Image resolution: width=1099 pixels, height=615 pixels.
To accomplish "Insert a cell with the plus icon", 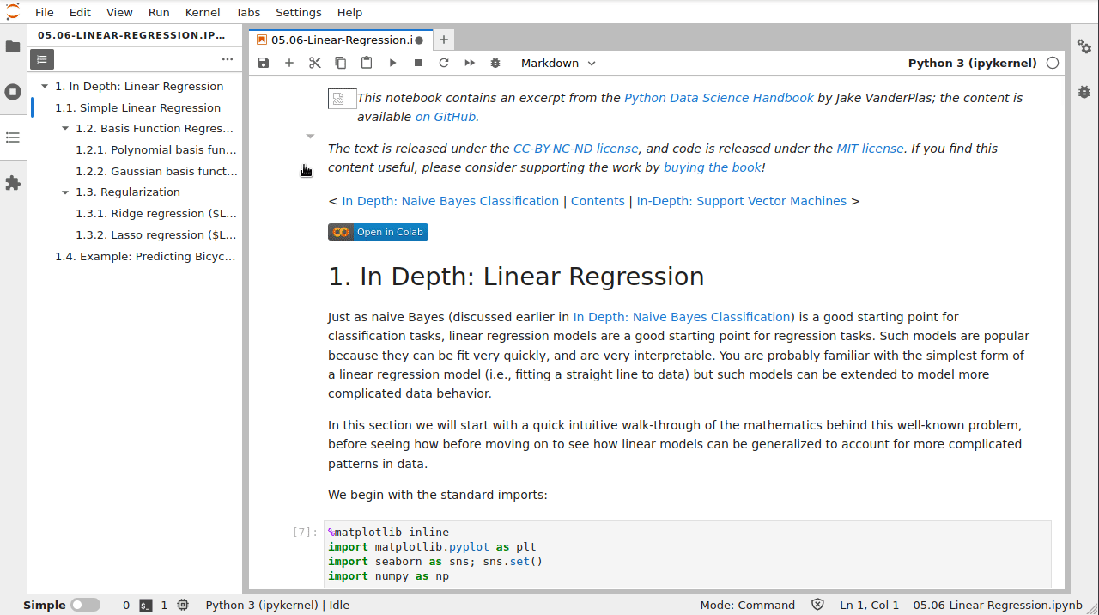I will [x=289, y=63].
